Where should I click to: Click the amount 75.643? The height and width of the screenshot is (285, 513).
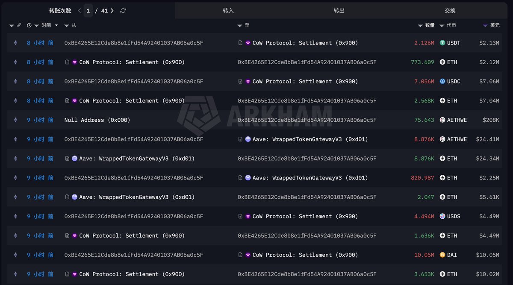pyautogui.click(x=424, y=120)
